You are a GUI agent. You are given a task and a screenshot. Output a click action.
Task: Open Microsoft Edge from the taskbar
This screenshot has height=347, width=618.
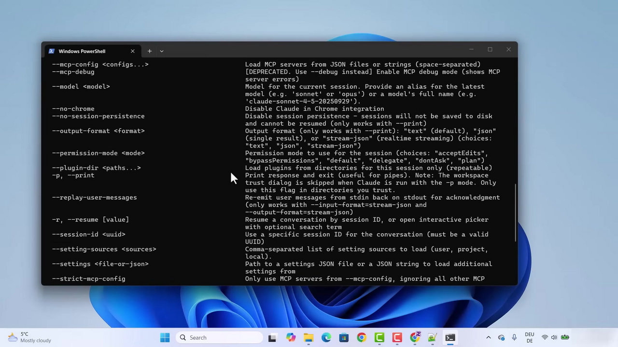pyautogui.click(x=326, y=337)
